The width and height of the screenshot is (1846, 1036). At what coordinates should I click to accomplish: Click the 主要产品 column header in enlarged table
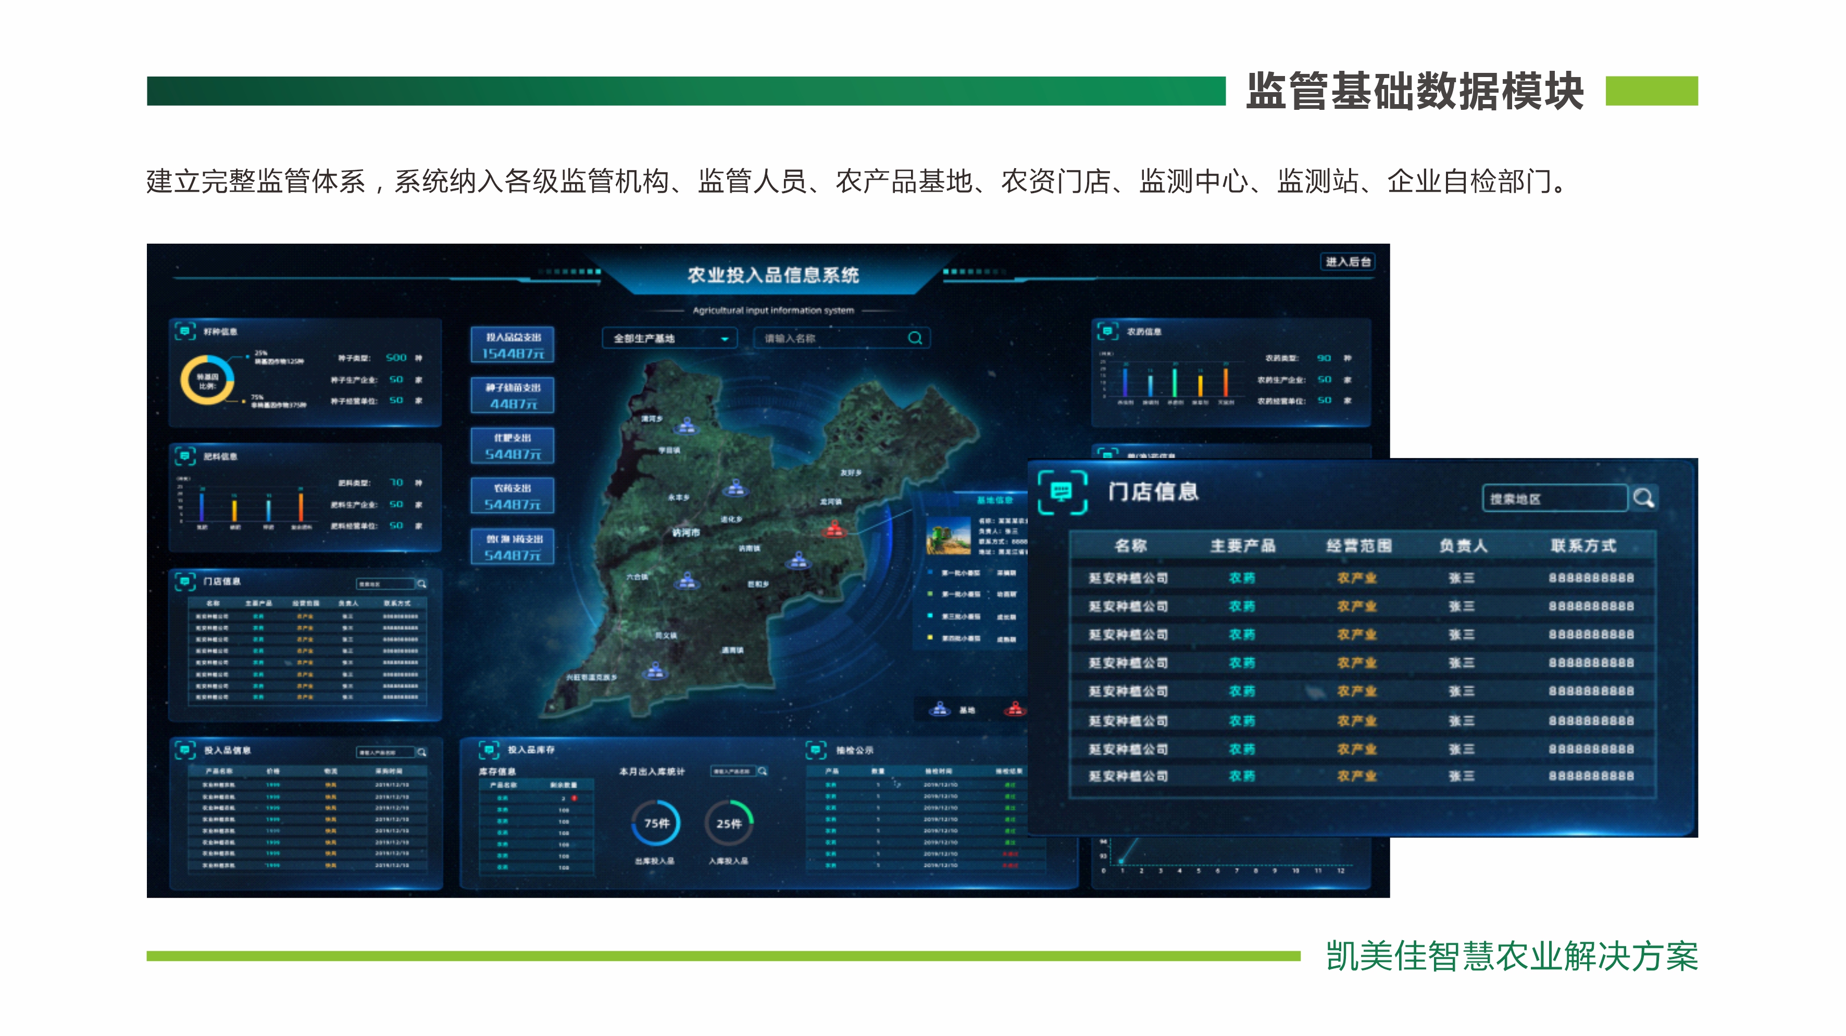(x=1243, y=546)
